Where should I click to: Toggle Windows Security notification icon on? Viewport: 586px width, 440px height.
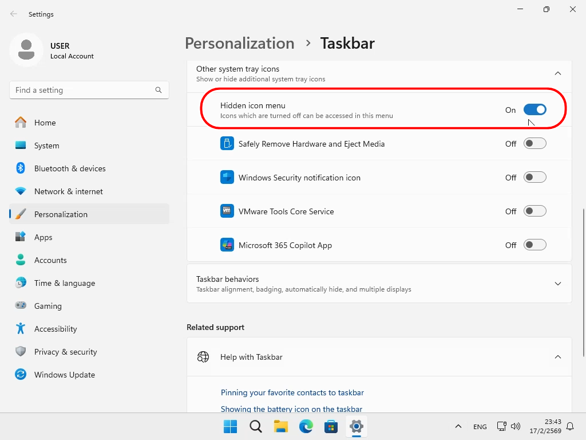coord(534,178)
